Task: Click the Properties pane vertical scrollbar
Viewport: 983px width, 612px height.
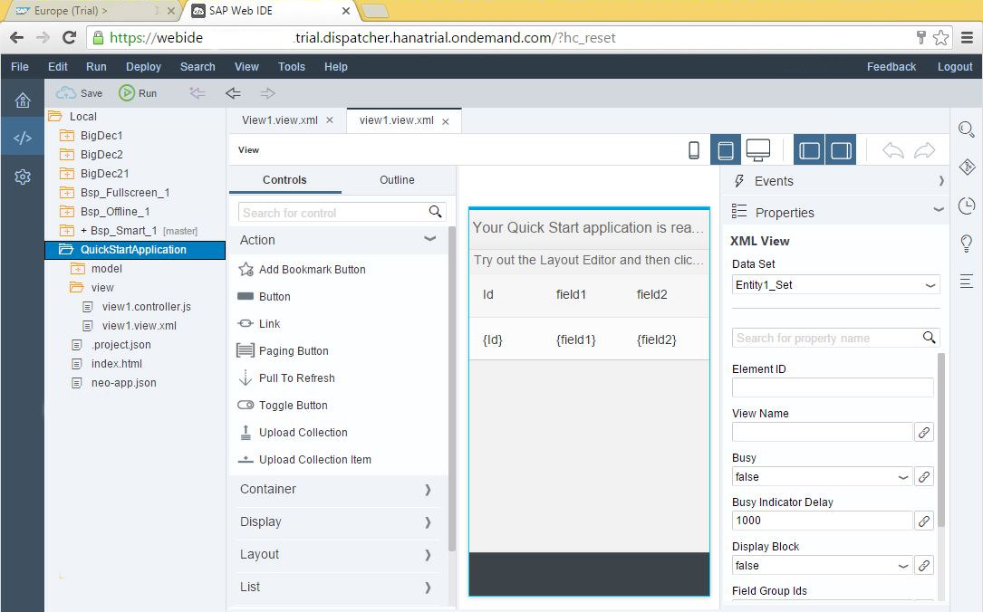Action: click(940, 438)
